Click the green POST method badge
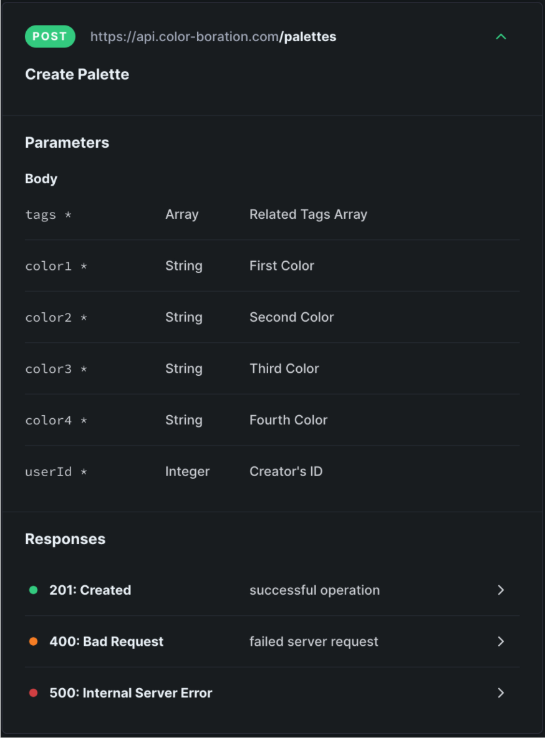 (x=50, y=37)
